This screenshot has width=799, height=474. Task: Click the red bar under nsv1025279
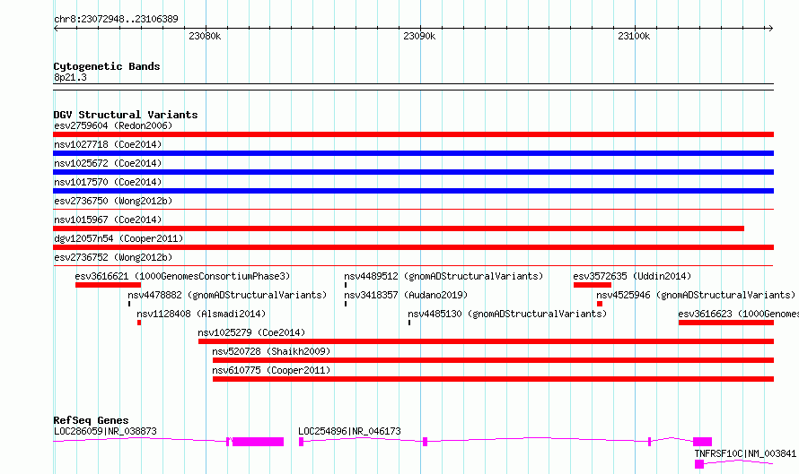(486, 341)
